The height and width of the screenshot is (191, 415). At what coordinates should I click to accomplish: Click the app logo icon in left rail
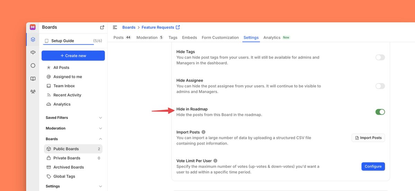[33, 27]
